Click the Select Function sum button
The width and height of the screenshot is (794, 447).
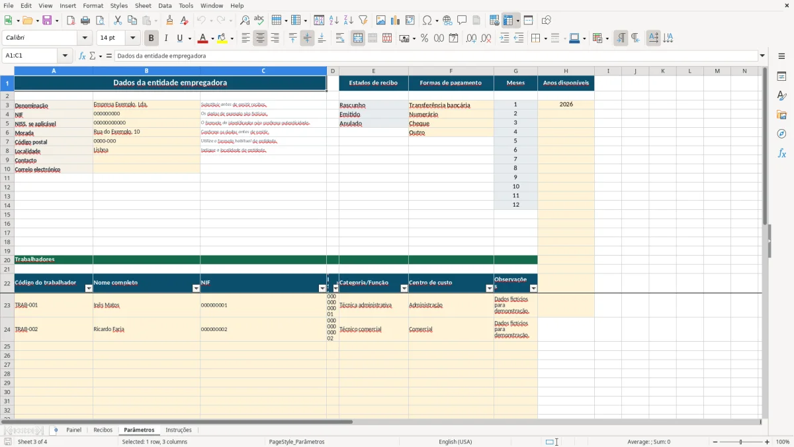(93, 56)
